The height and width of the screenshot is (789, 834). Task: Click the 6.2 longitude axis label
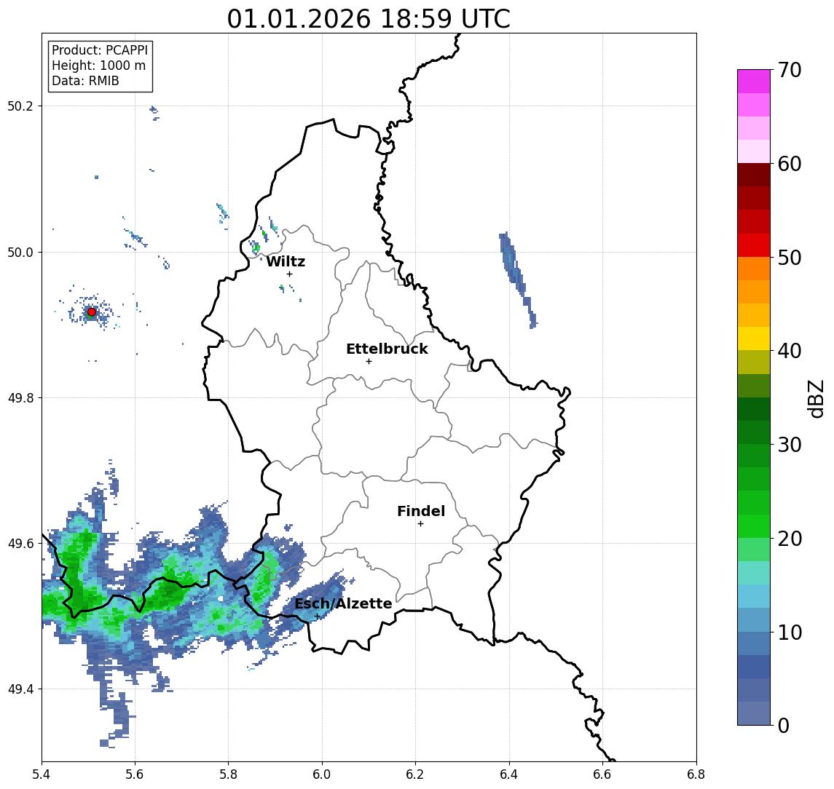[x=415, y=774]
